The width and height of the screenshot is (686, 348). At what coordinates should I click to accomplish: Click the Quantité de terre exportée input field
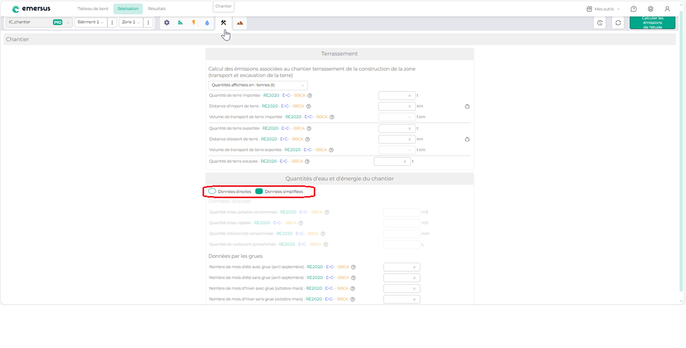[397, 128]
